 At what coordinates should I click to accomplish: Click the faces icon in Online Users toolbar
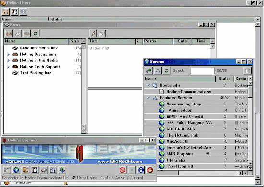coord(6,12)
